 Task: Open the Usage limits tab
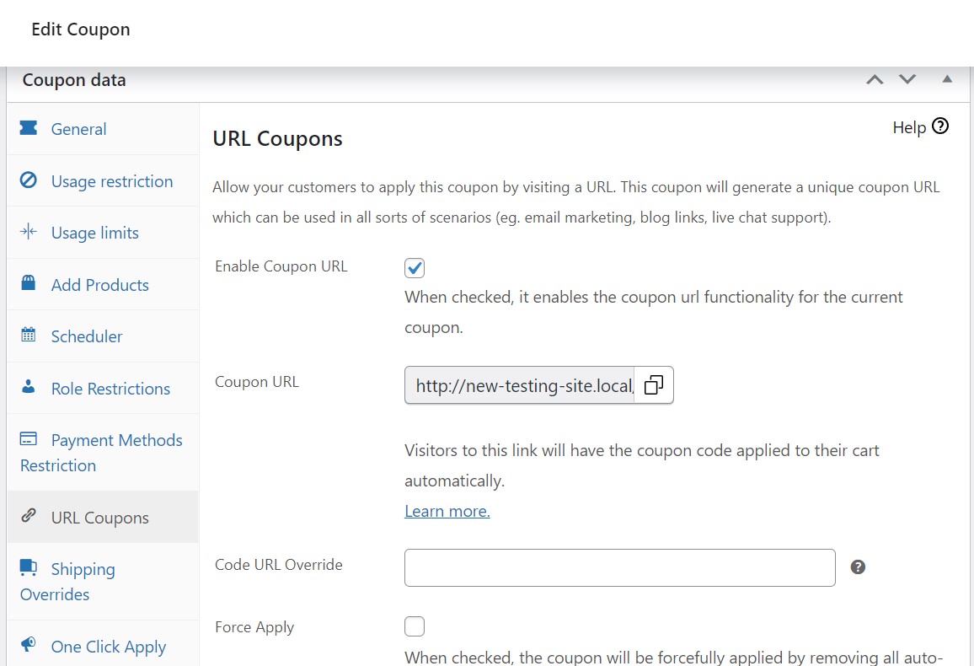pyautogui.click(x=94, y=233)
